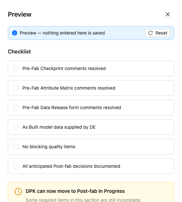Click the Preview panel title
The image size is (182, 202).
(x=20, y=14)
